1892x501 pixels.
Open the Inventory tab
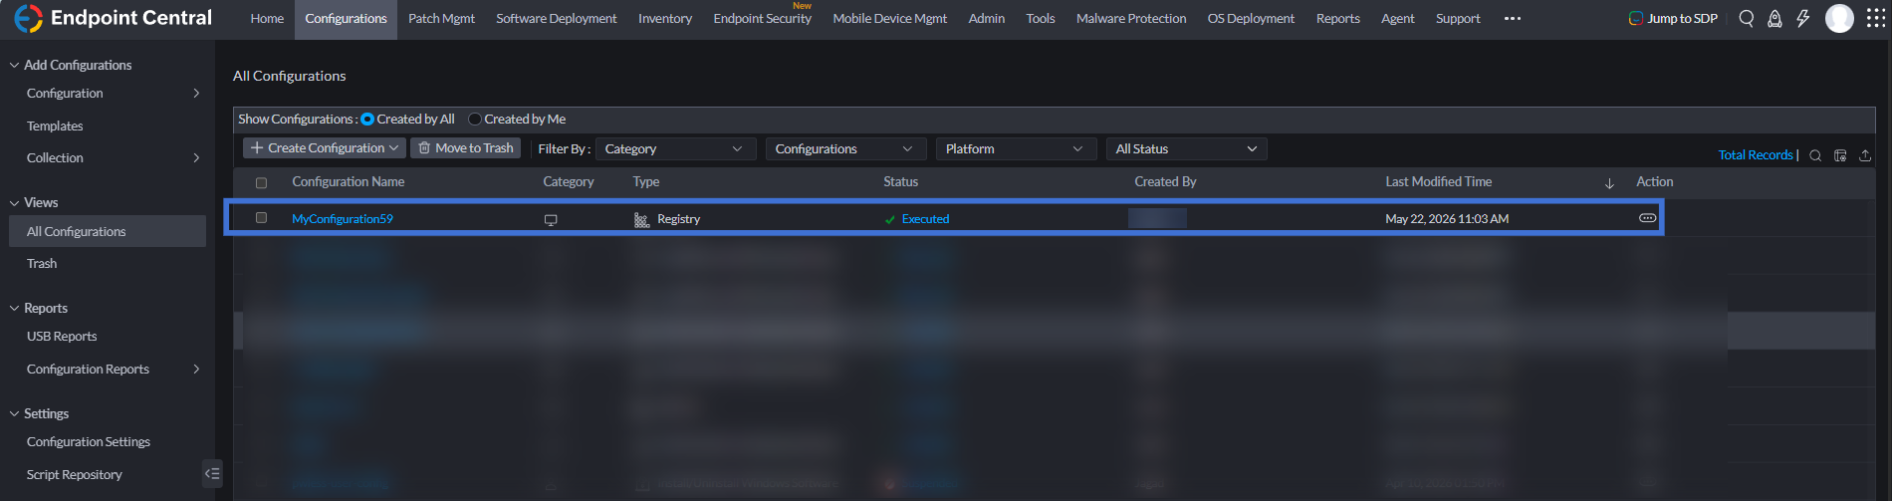click(665, 18)
